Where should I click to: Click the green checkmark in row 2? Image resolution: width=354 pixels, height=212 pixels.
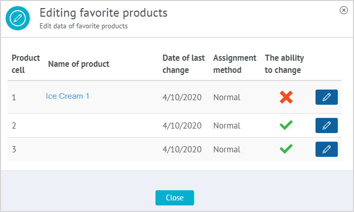(286, 125)
